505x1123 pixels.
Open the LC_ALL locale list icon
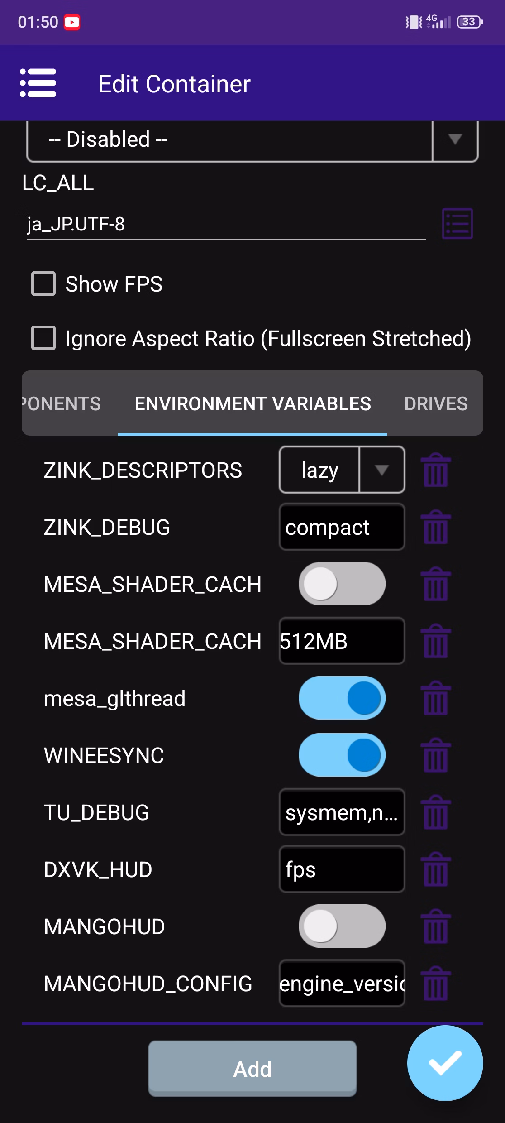pos(457,224)
